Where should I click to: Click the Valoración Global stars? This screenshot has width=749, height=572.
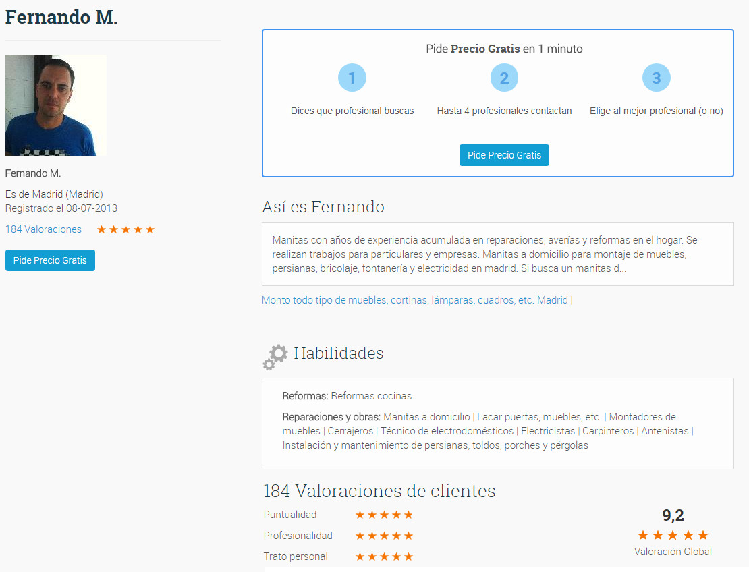[673, 535]
